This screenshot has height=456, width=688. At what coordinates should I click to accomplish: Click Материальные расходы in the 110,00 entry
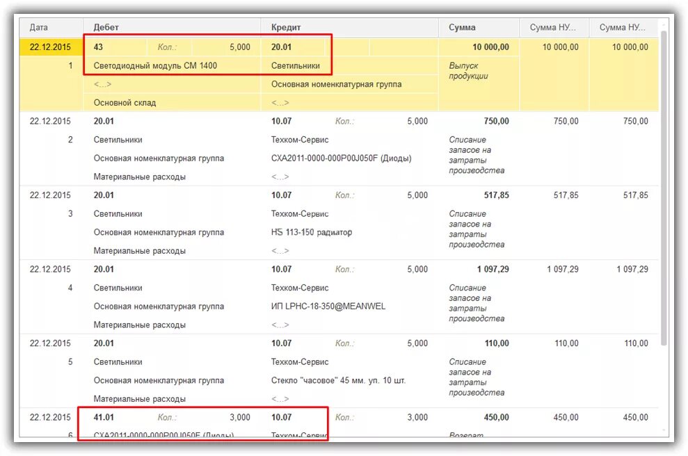point(140,399)
